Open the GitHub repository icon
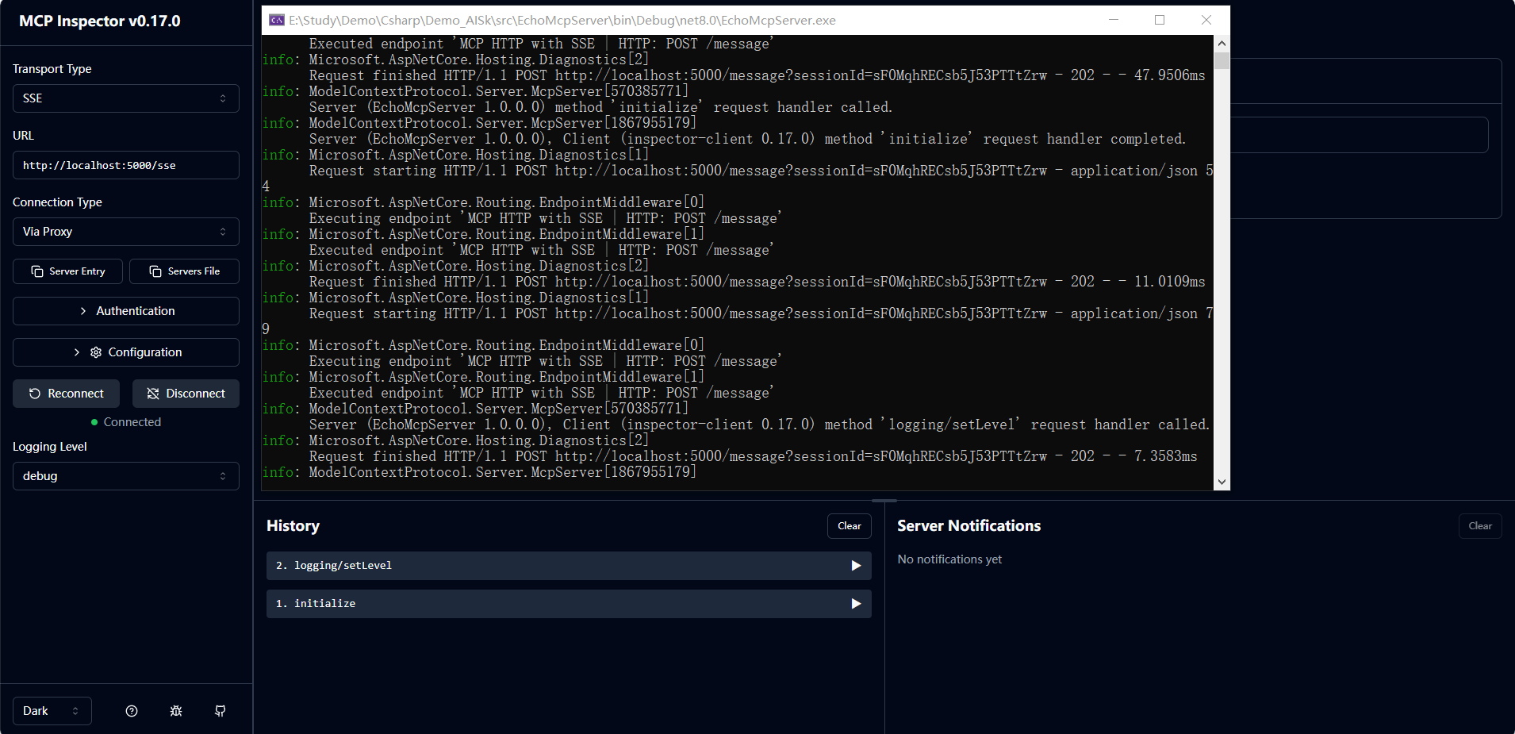Viewport: 1515px width, 734px height. (221, 711)
